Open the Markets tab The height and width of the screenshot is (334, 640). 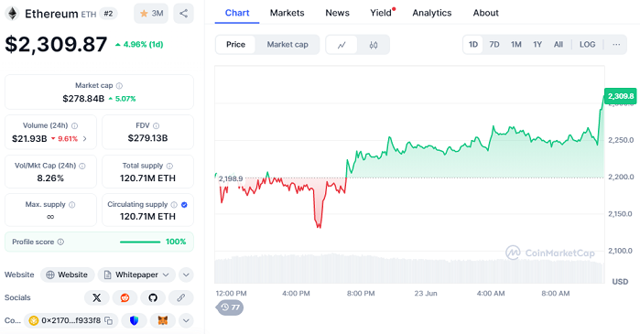click(x=287, y=13)
